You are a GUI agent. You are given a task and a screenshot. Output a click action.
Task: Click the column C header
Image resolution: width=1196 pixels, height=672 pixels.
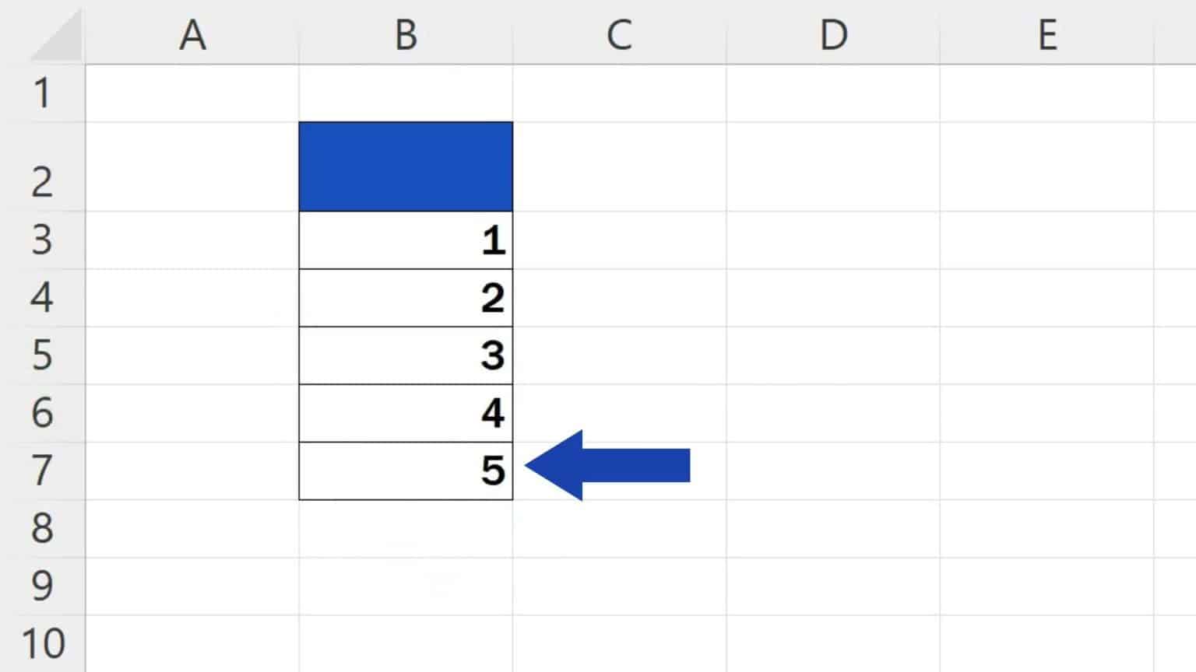click(619, 35)
